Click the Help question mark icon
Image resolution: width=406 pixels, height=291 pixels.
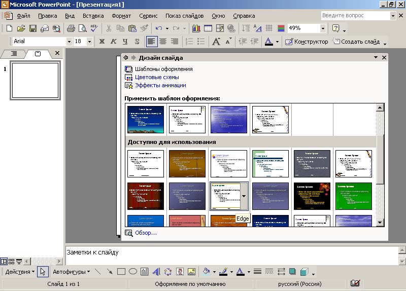[336, 28]
